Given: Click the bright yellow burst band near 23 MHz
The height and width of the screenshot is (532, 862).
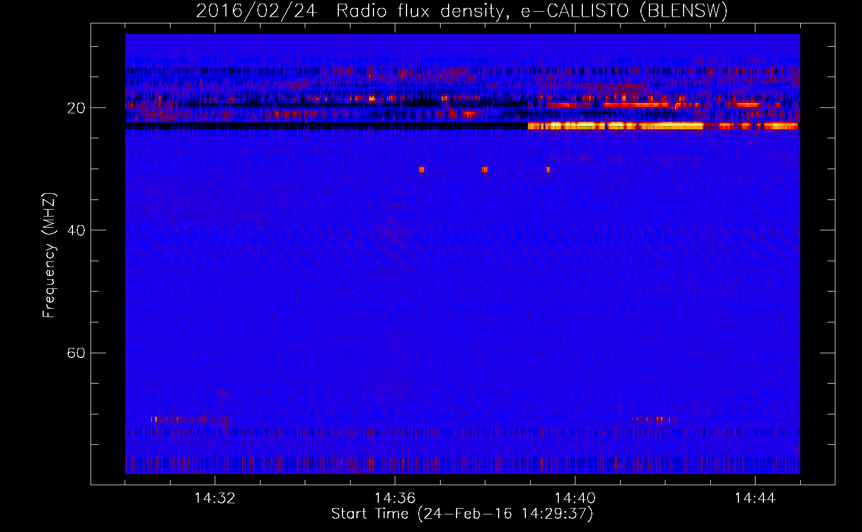Looking at the screenshot, I should point(663,126).
